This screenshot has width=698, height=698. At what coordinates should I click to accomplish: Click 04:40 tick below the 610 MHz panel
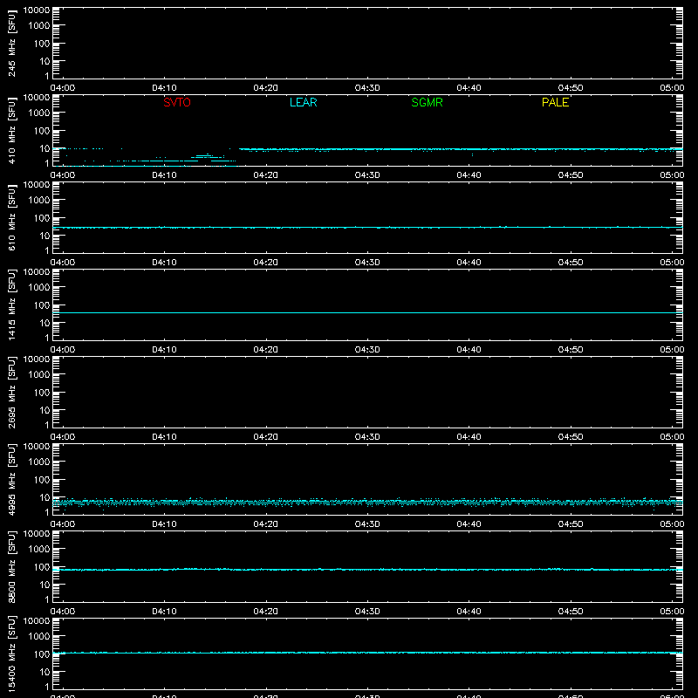tap(469, 263)
